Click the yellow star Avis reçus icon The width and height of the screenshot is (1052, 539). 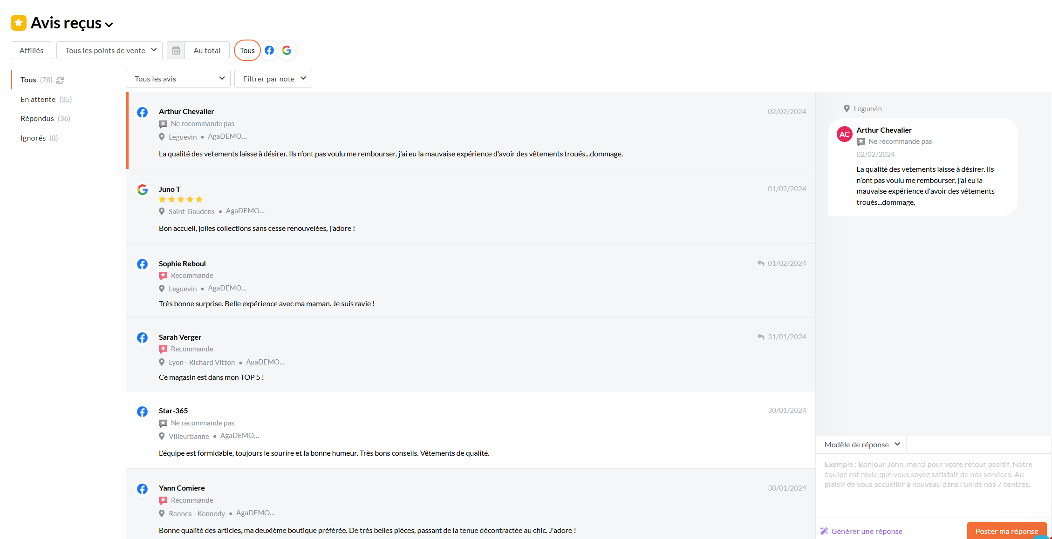(19, 23)
